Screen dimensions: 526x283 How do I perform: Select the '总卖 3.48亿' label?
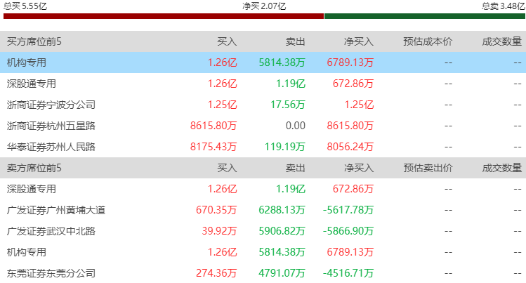click(x=504, y=6)
